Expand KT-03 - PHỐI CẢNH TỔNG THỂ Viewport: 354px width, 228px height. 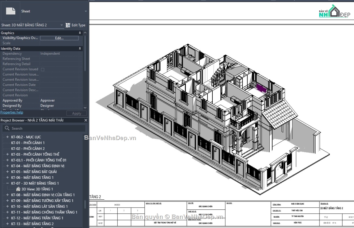[x=8, y=154]
